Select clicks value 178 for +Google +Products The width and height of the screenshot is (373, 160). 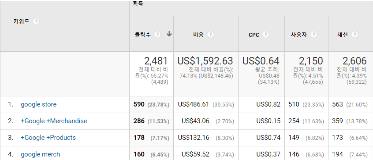(x=139, y=138)
